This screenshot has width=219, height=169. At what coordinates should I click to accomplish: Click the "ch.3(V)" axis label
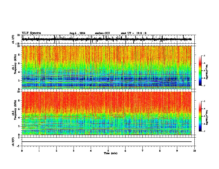click(x=13, y=142)
